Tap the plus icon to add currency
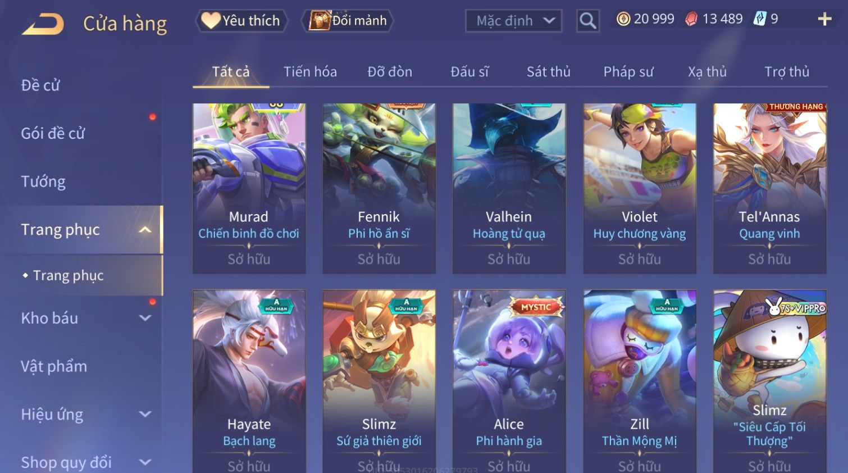The image size is (848, 473). (824, 19)
